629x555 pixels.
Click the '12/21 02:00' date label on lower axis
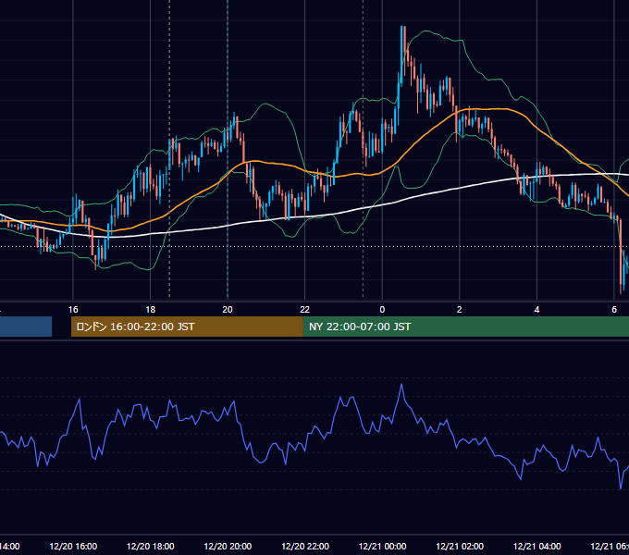(x=460, y=547)
